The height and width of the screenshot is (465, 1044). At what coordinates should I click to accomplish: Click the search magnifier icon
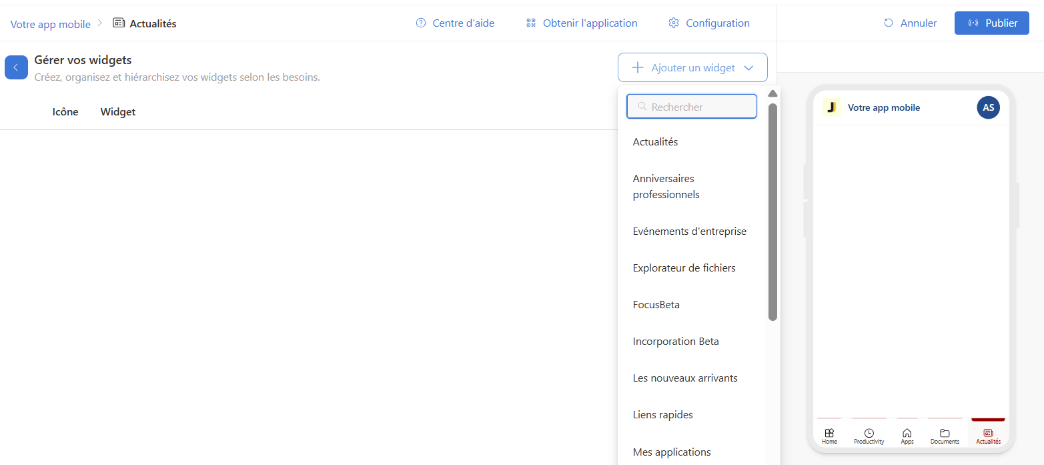[642, 106]
